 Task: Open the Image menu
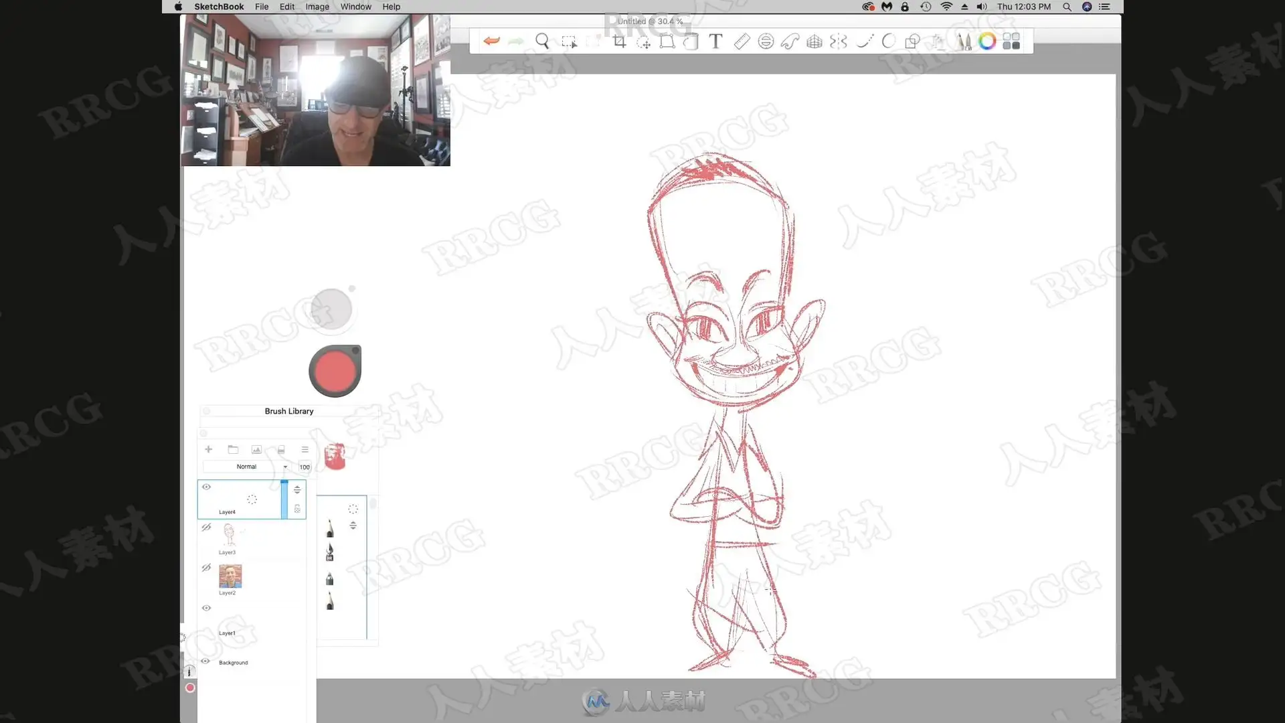(x=317, y=7)
